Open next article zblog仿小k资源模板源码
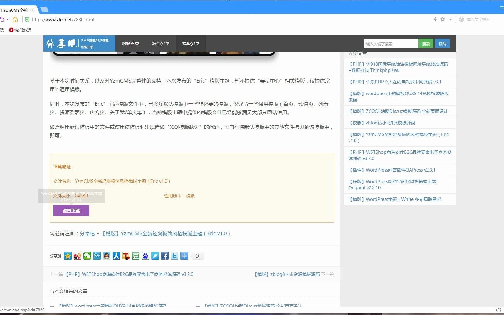Image resolution: width=504 pixels, height=315 pixels. tap(287, 274)
